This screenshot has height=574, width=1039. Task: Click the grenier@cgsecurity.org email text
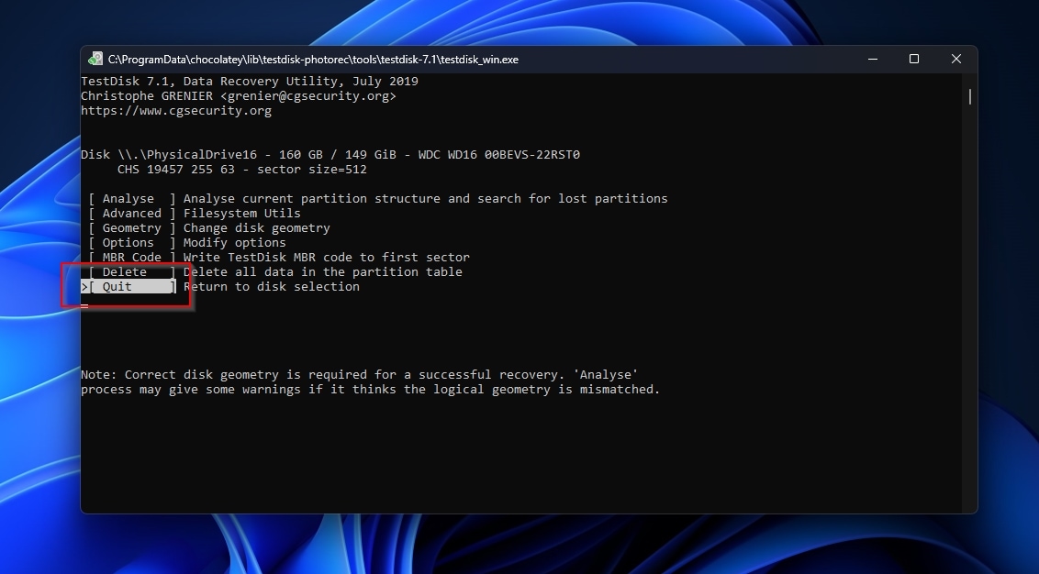click(308, 96)
